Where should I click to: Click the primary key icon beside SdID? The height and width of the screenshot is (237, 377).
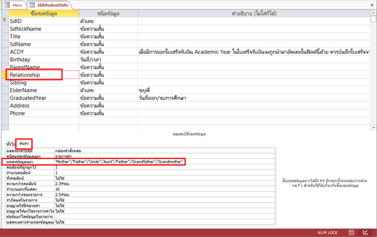(4, 21)
